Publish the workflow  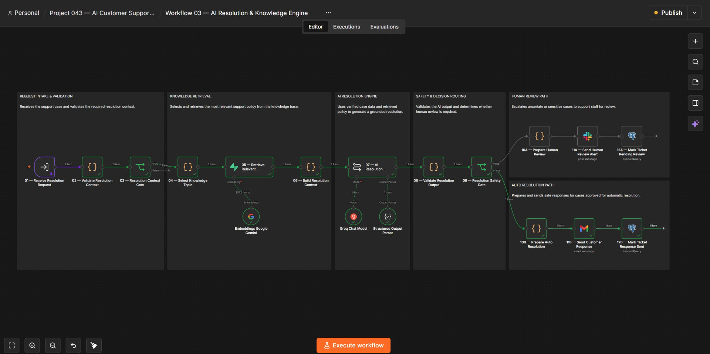668,13
